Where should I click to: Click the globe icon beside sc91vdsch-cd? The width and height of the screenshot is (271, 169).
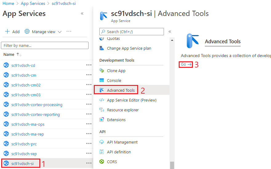click(6, 65)
